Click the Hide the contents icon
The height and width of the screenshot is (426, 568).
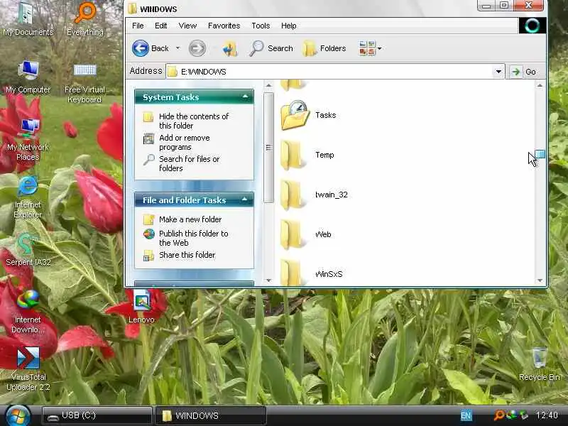(x=148, y=116)
